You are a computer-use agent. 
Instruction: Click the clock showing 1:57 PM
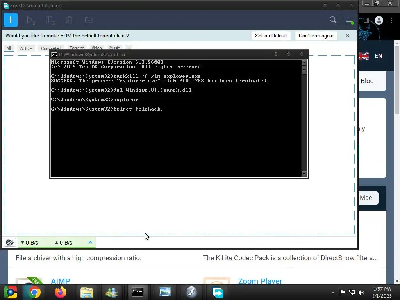tap(382, 289)
